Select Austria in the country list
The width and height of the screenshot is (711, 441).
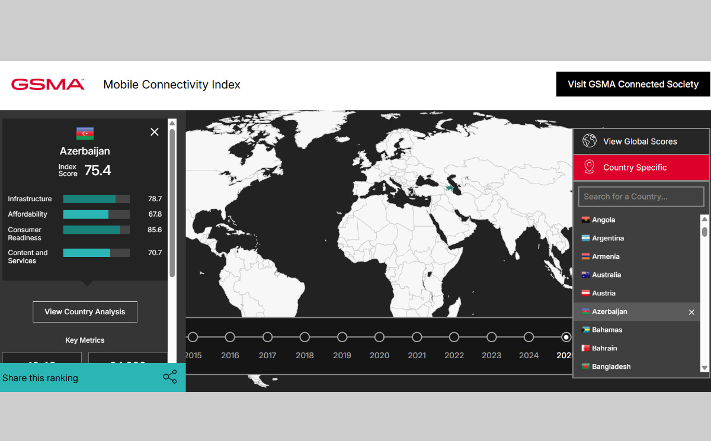(637, 293)
